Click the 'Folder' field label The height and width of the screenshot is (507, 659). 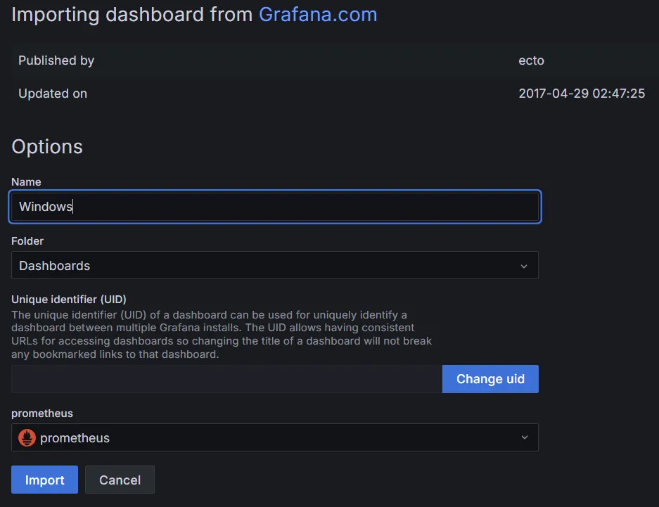tap(27, 241)
